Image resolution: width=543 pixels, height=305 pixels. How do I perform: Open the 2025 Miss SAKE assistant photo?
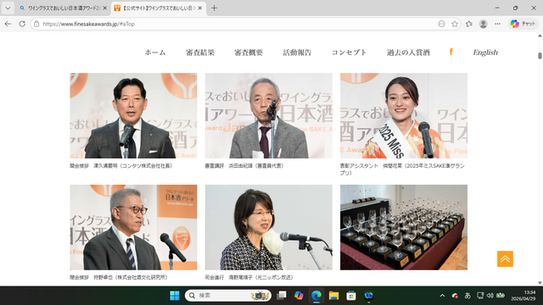coord(404,115)
